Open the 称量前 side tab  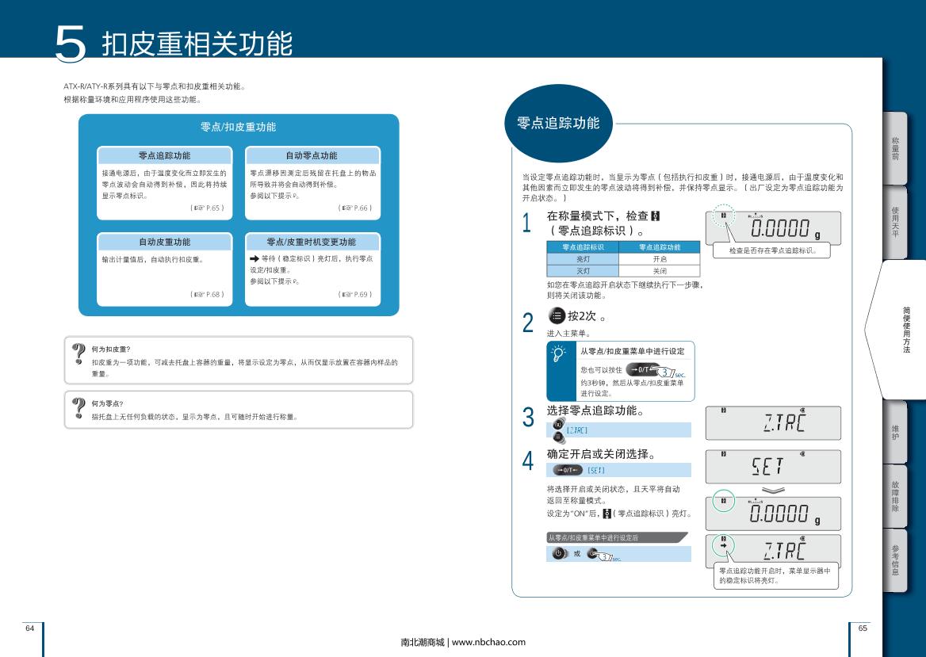click(895, 148)
